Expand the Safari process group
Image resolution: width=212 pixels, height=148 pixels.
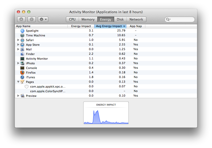click(18, 40)
